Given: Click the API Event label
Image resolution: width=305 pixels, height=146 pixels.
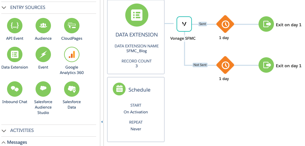Looking at the screenshot, I should (15, 38).
